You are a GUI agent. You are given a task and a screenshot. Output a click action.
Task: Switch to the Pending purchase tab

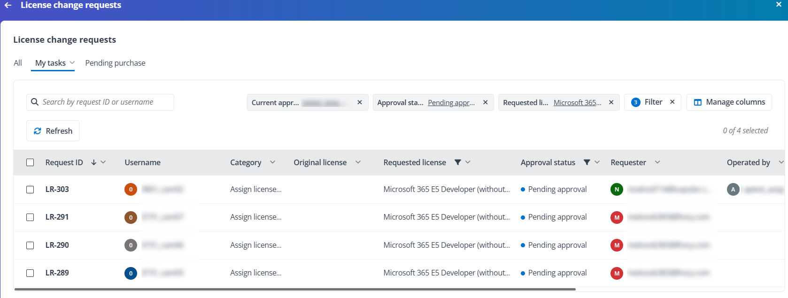(115, 63)
